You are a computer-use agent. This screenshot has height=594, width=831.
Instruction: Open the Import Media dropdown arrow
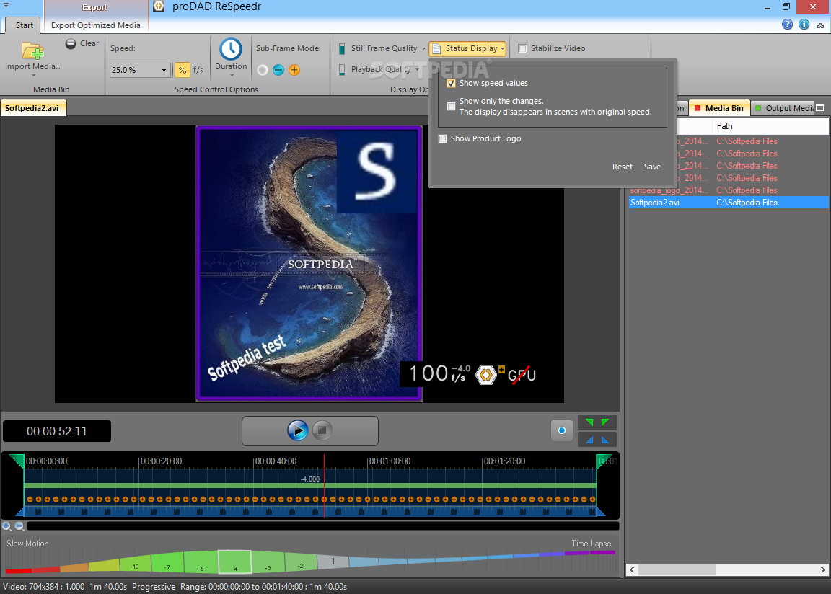(33, 76)
